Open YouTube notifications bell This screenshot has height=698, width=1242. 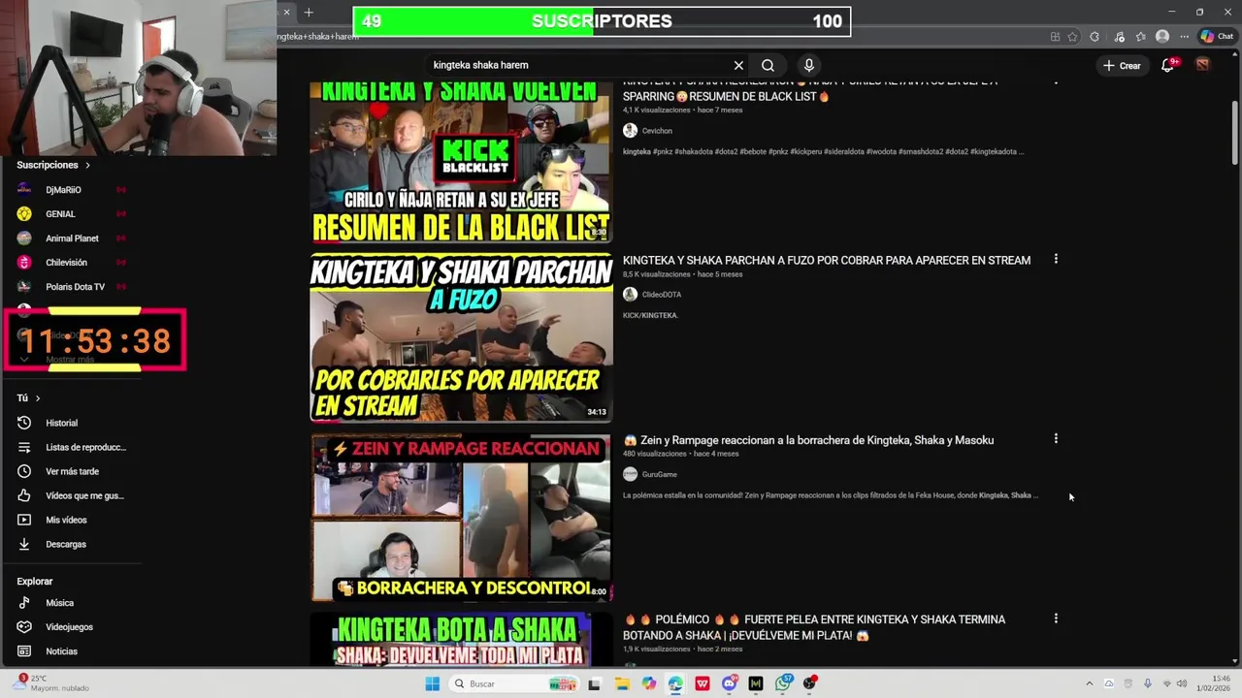pos(1168,65)
